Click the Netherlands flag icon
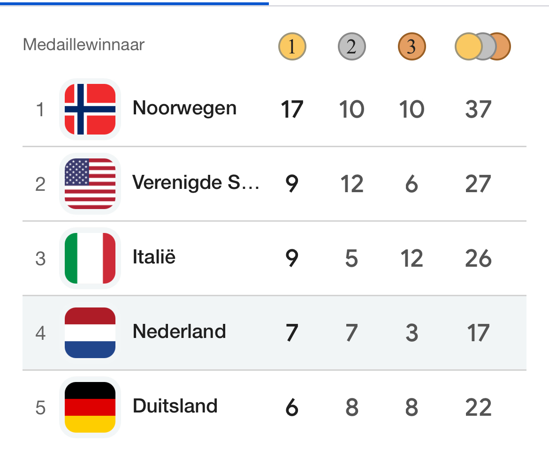Image resolution: width=549 pixels, height=457 pixels. tap(90, 333)
